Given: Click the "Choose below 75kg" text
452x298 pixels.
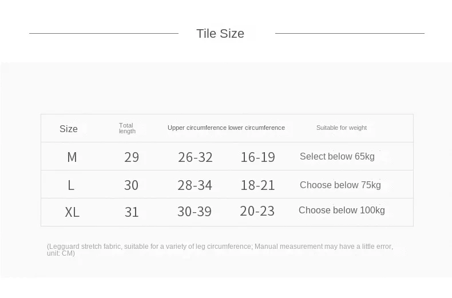Looking at the screenshot, I should coord(340,185).
